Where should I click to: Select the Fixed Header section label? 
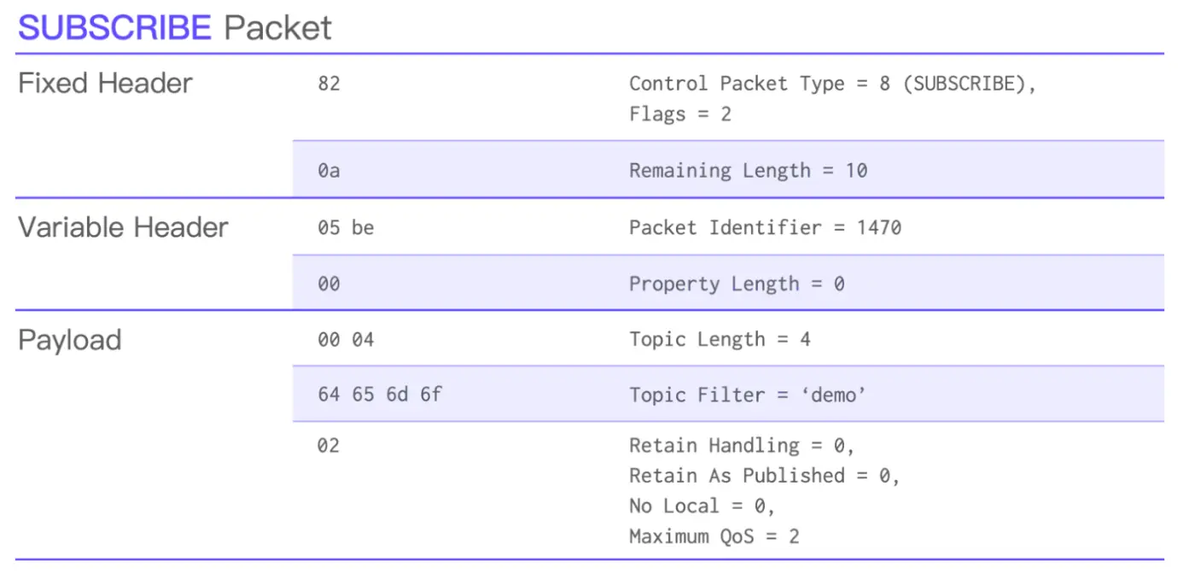click(x=106, y=84)
